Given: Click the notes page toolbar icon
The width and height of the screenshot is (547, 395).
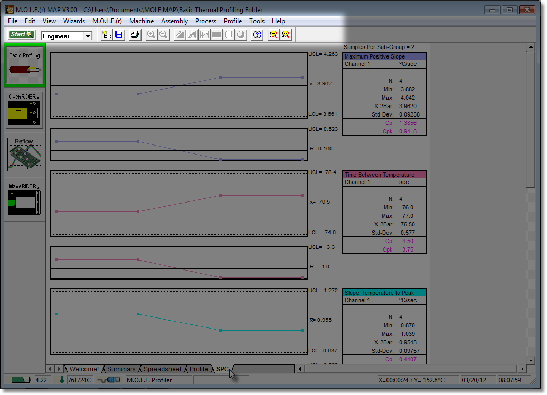Looking at the screenshot, I should (x=229, y=35).
